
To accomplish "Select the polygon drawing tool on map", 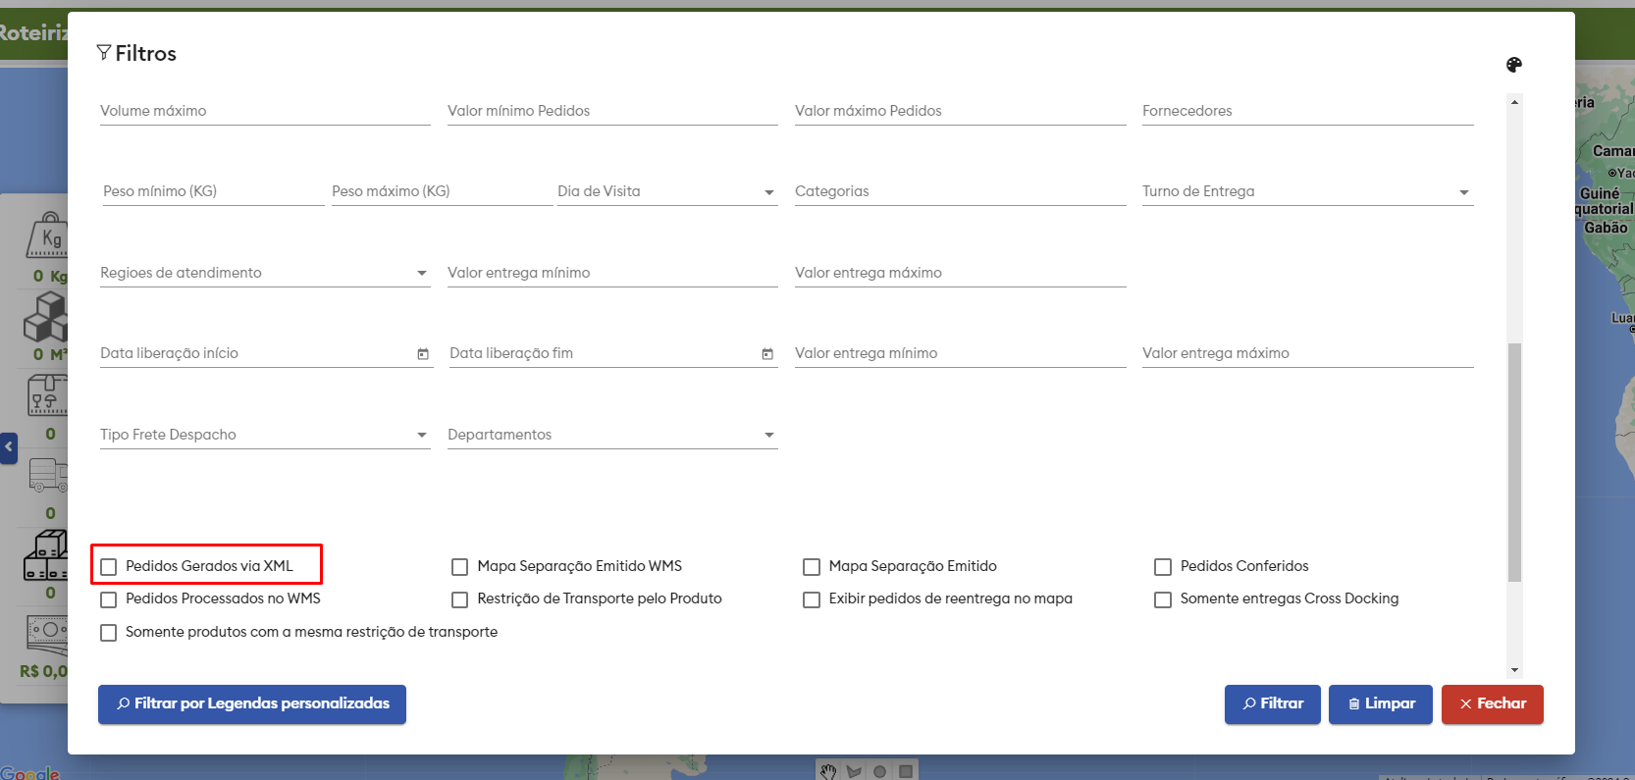I will [854, 771].
